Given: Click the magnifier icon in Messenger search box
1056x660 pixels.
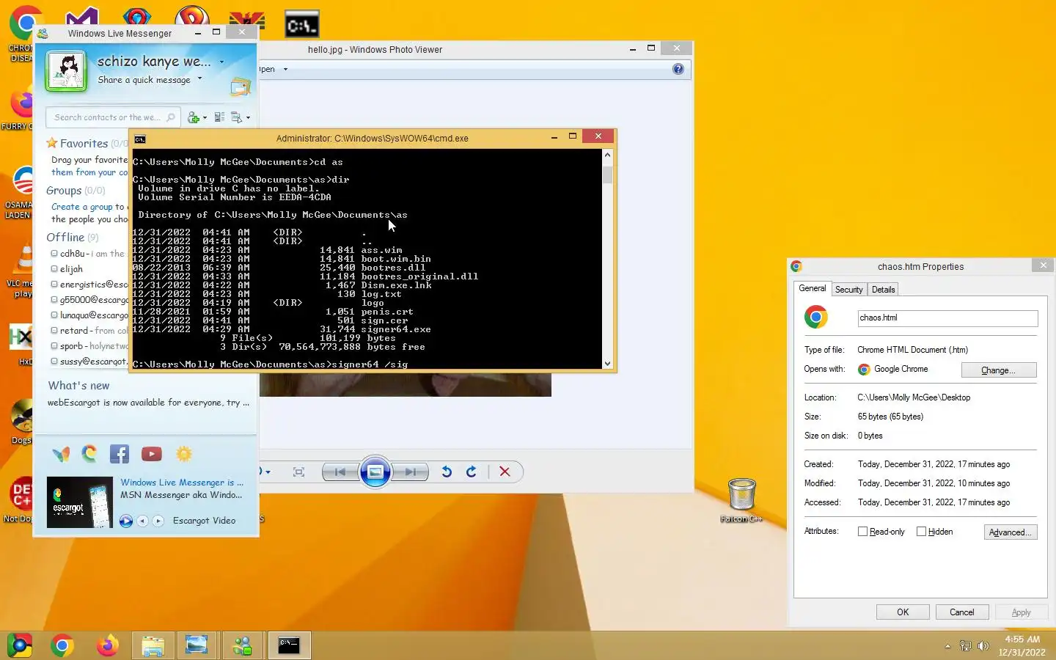Looking at the screenshot, I should (x=170, y=117).
